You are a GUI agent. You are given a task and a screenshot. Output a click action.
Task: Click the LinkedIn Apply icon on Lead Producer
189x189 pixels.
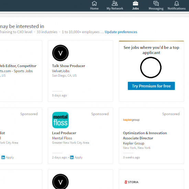(x=72, y=157)
